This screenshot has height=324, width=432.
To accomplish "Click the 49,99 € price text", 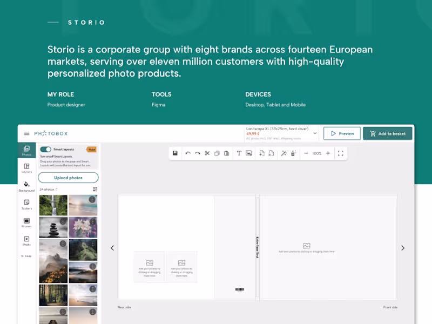I will 253,133.
